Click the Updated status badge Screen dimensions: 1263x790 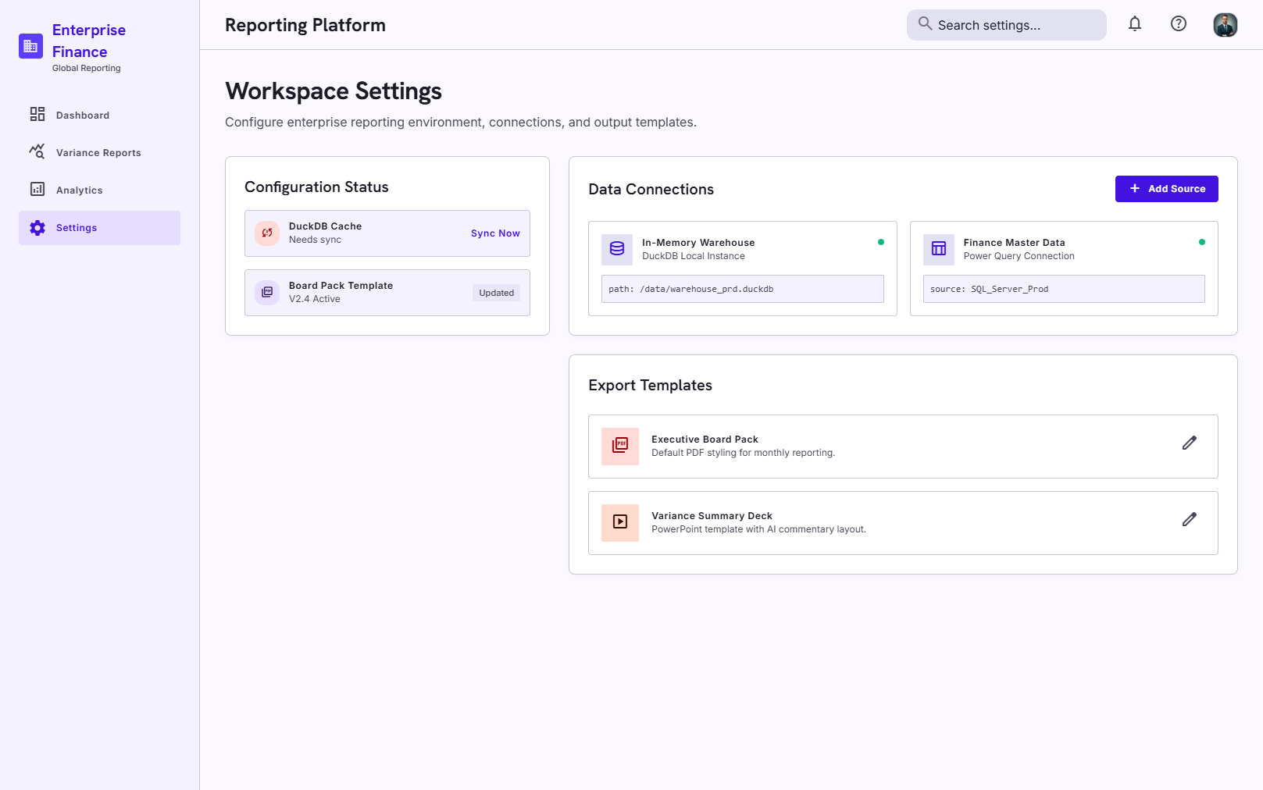tap(497, 293)
